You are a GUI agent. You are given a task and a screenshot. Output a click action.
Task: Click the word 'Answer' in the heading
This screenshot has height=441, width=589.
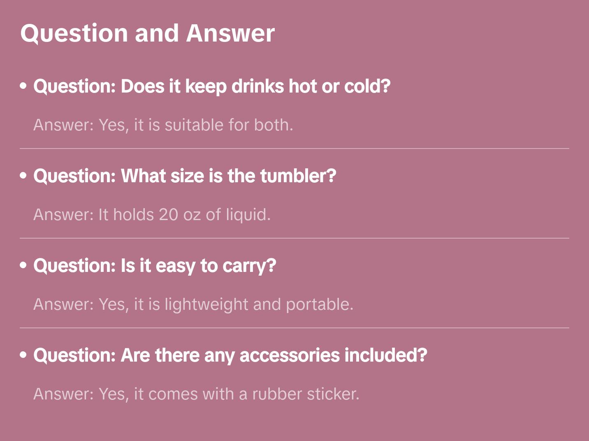(x=230, y=33)
